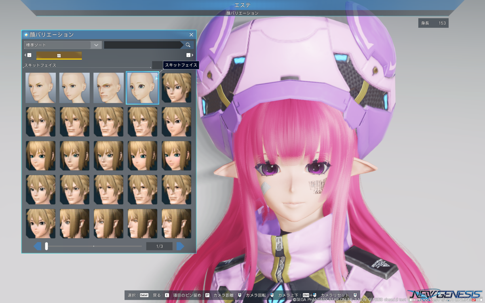Click the blue next page arrow
This screenshot has width=485, height=303.
coord(180,246)
